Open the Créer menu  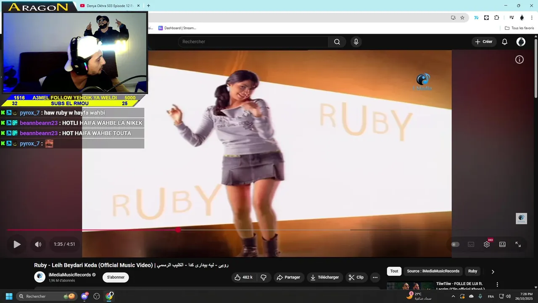(x=483, y=42)
